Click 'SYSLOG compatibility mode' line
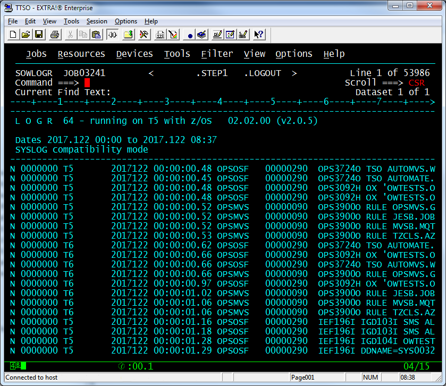The width and height of the screenshot is (446, 386). (82, 149)
